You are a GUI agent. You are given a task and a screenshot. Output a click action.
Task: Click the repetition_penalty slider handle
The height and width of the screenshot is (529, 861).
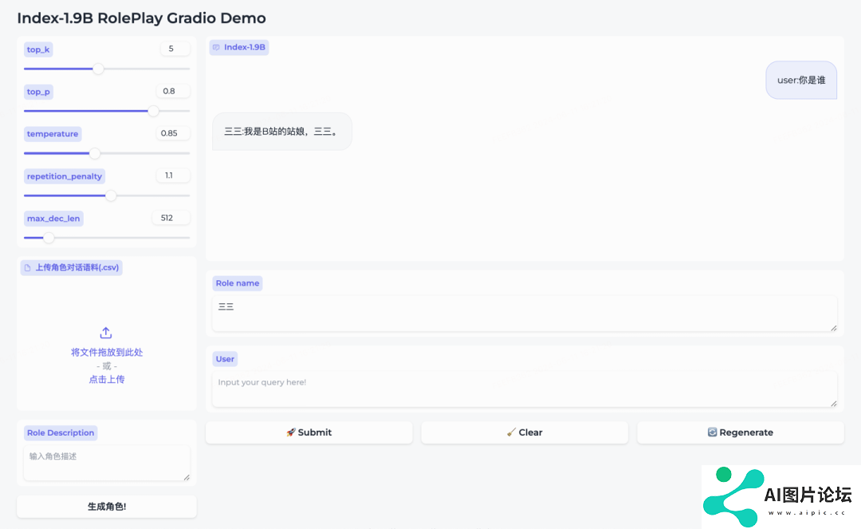111,195
